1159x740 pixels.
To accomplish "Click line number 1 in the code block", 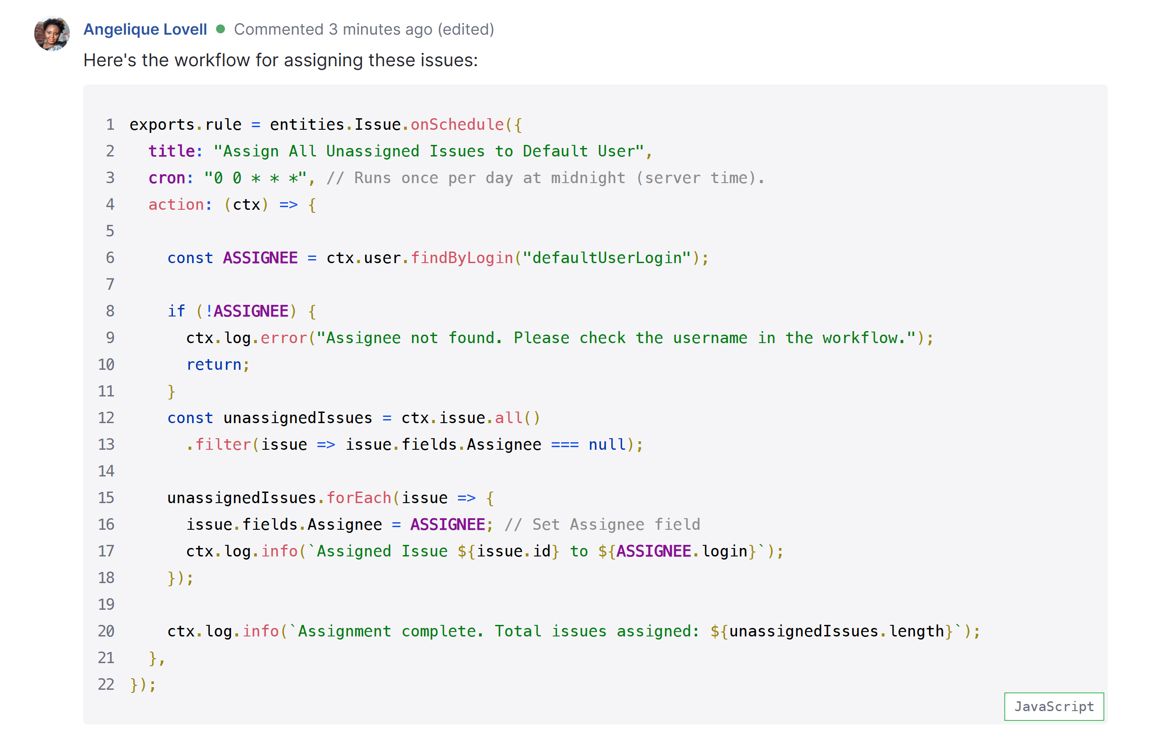I will [110, 124].
